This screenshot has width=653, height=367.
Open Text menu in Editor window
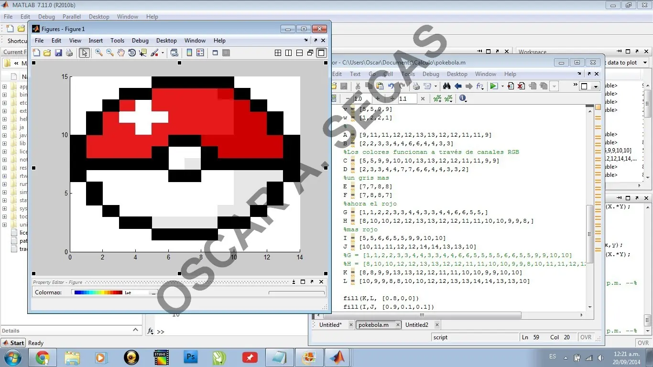click(355, 74)
